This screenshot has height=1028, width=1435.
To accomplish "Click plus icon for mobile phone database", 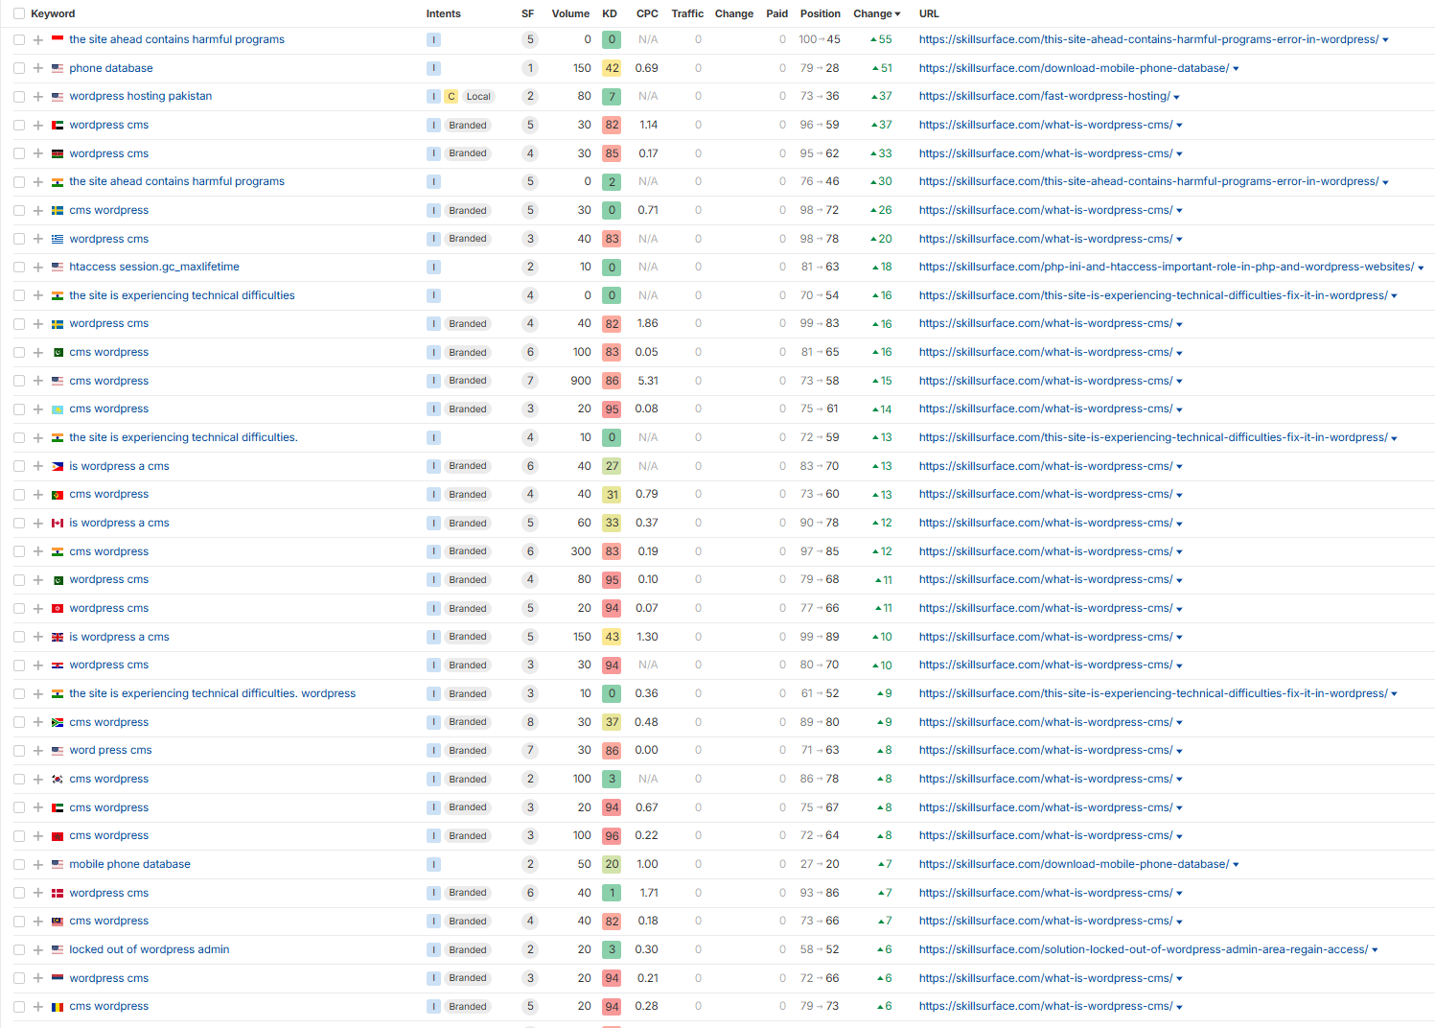I will tap(38, 865).
